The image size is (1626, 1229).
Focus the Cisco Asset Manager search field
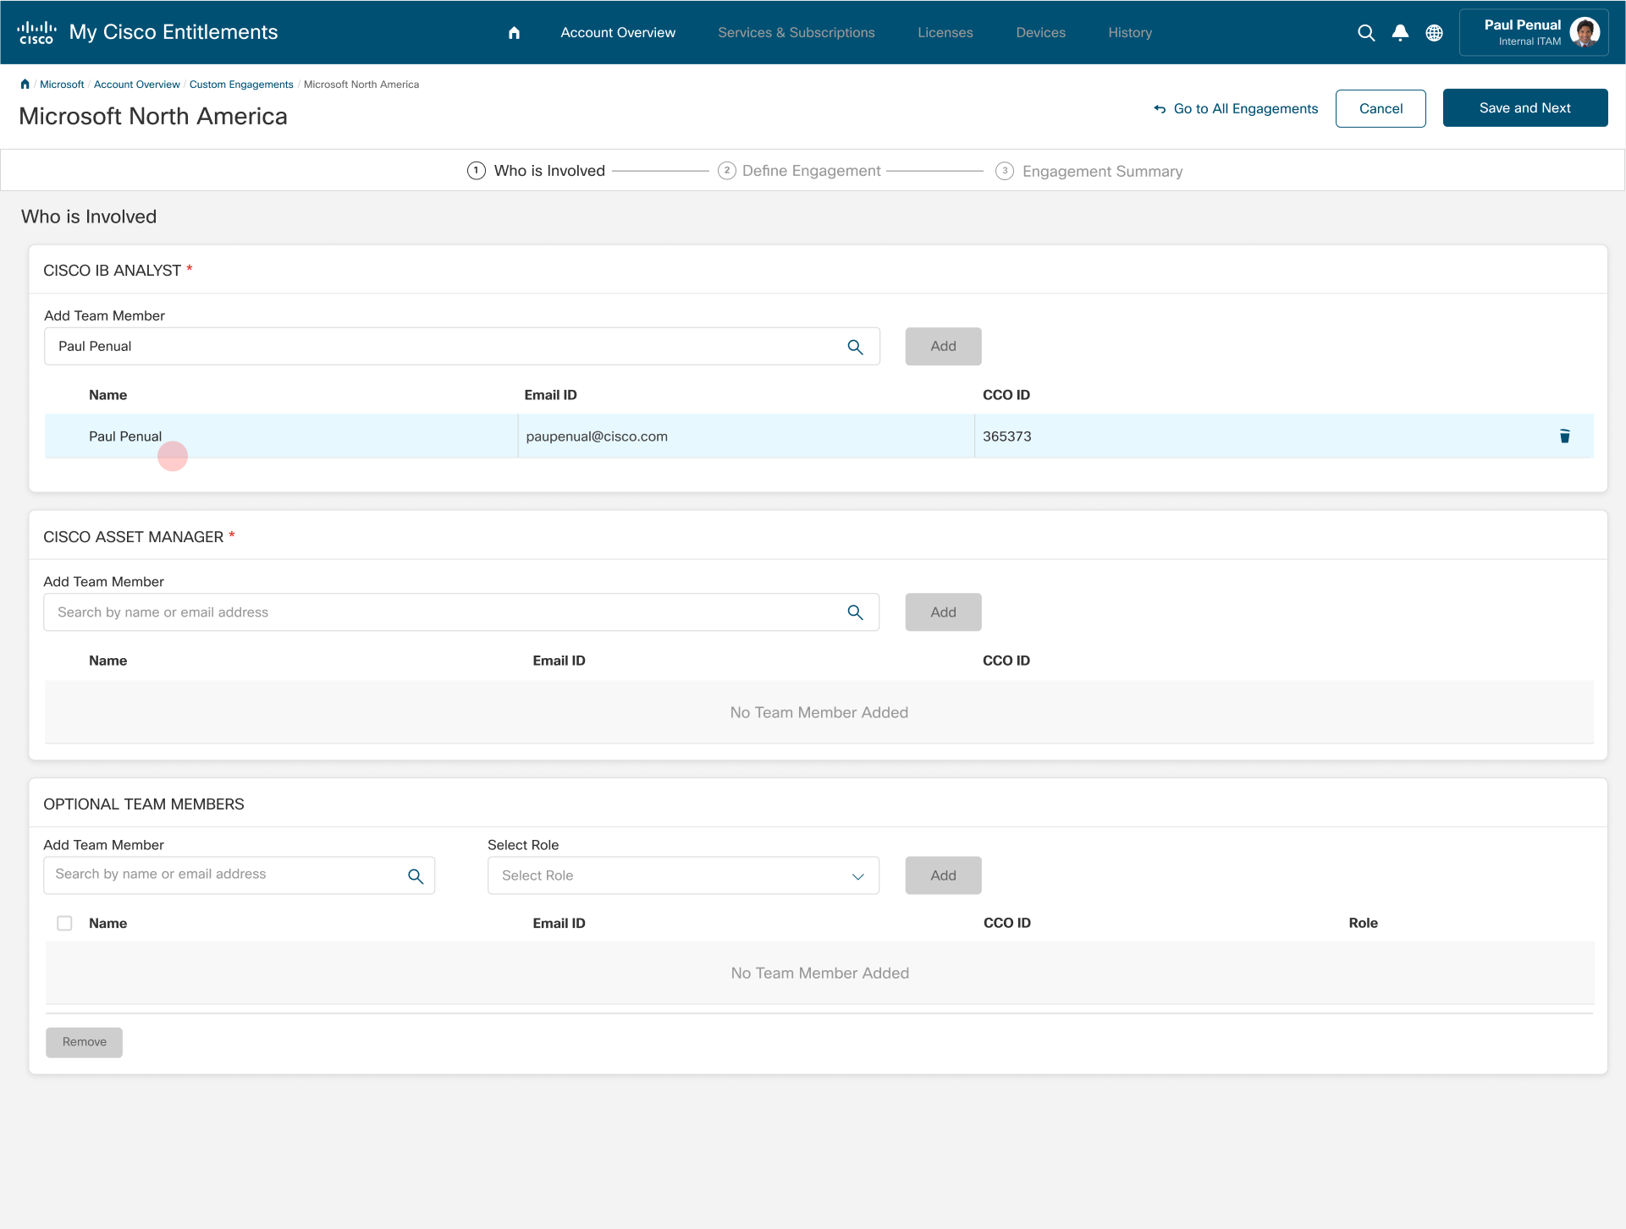tap(461, 612)
